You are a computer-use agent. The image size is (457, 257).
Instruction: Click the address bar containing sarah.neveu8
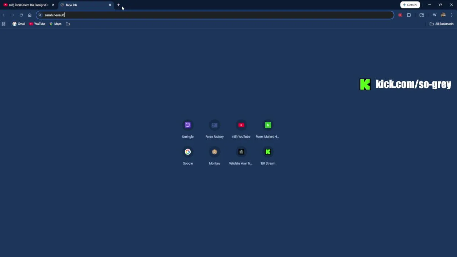click(215, 15)
